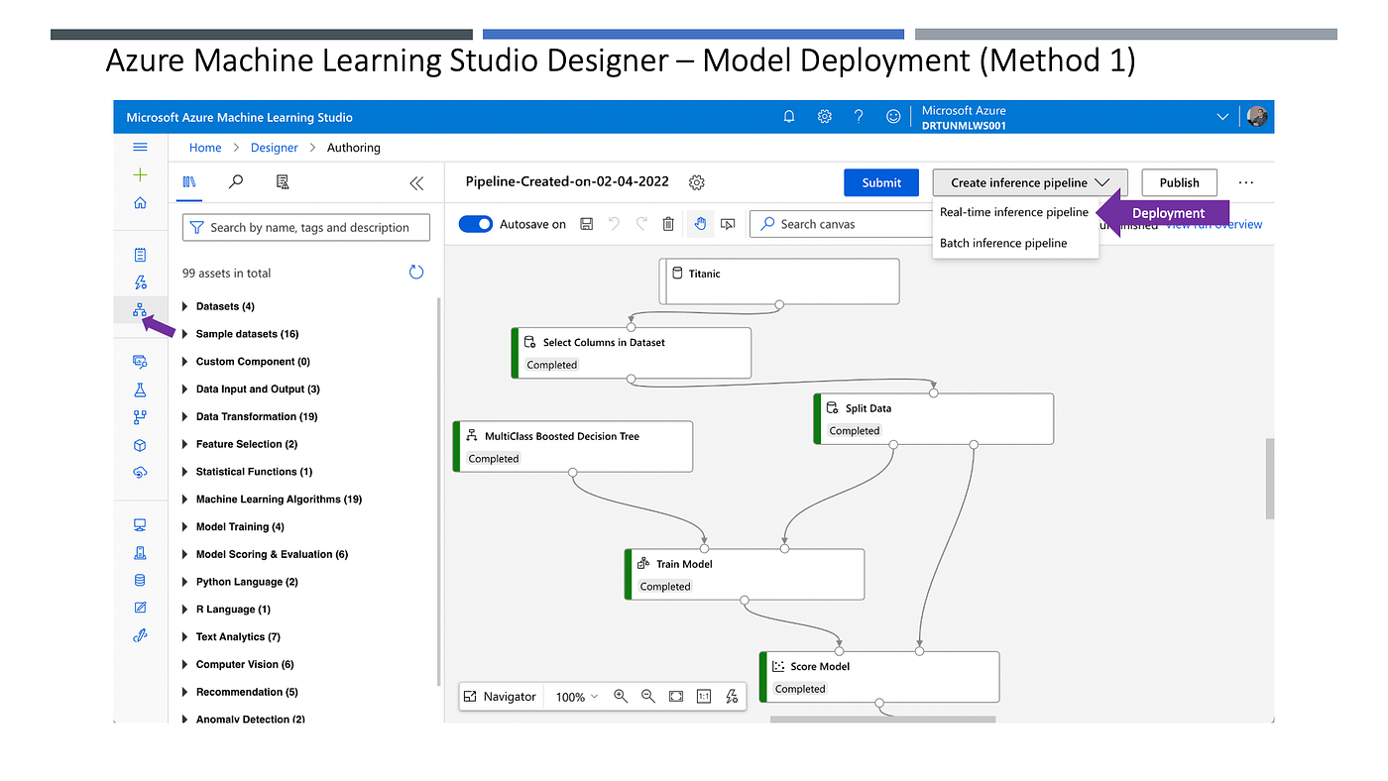Image resolution: width=1388 pixels, height=781 pixels.
Task: Click the zoom out magnifier icon
Action: pos(648,697)
